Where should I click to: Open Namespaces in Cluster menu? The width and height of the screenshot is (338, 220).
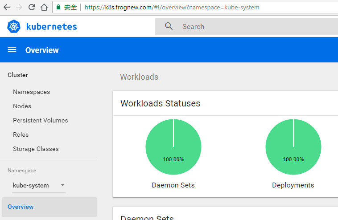(32, 92)
